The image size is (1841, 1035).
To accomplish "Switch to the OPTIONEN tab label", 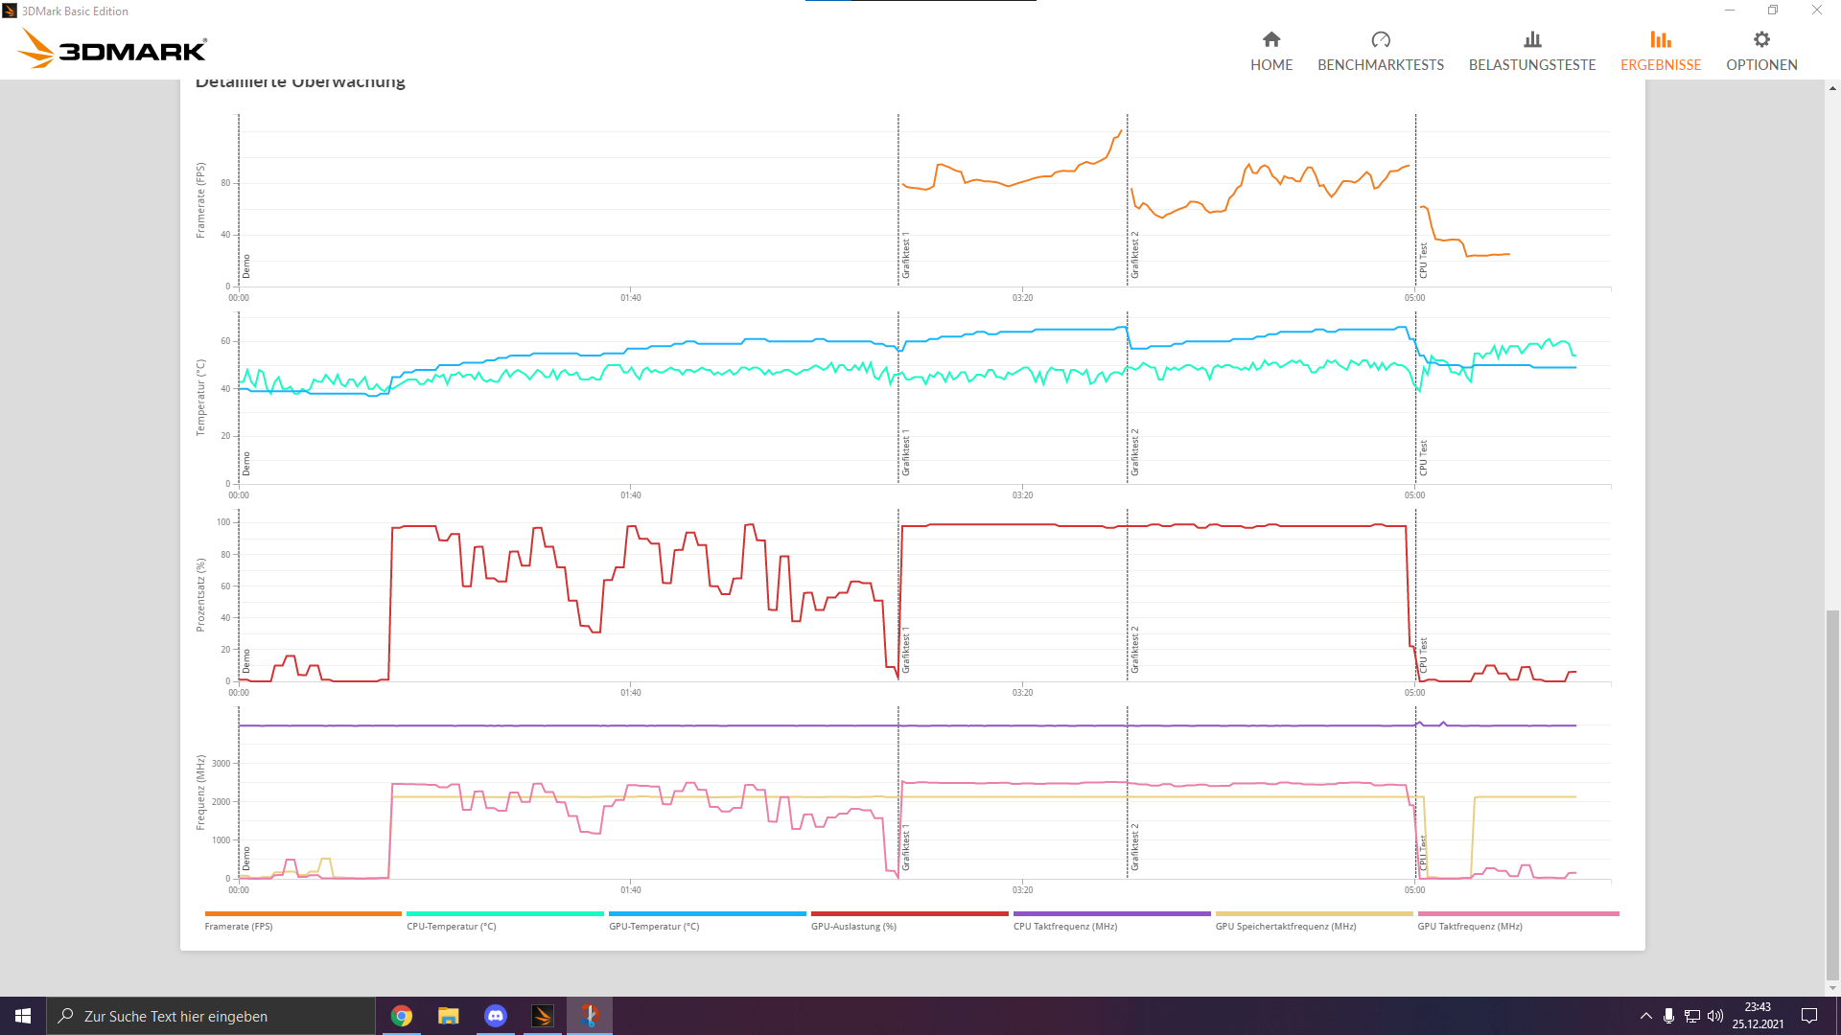I will [x=1761, y=65].
